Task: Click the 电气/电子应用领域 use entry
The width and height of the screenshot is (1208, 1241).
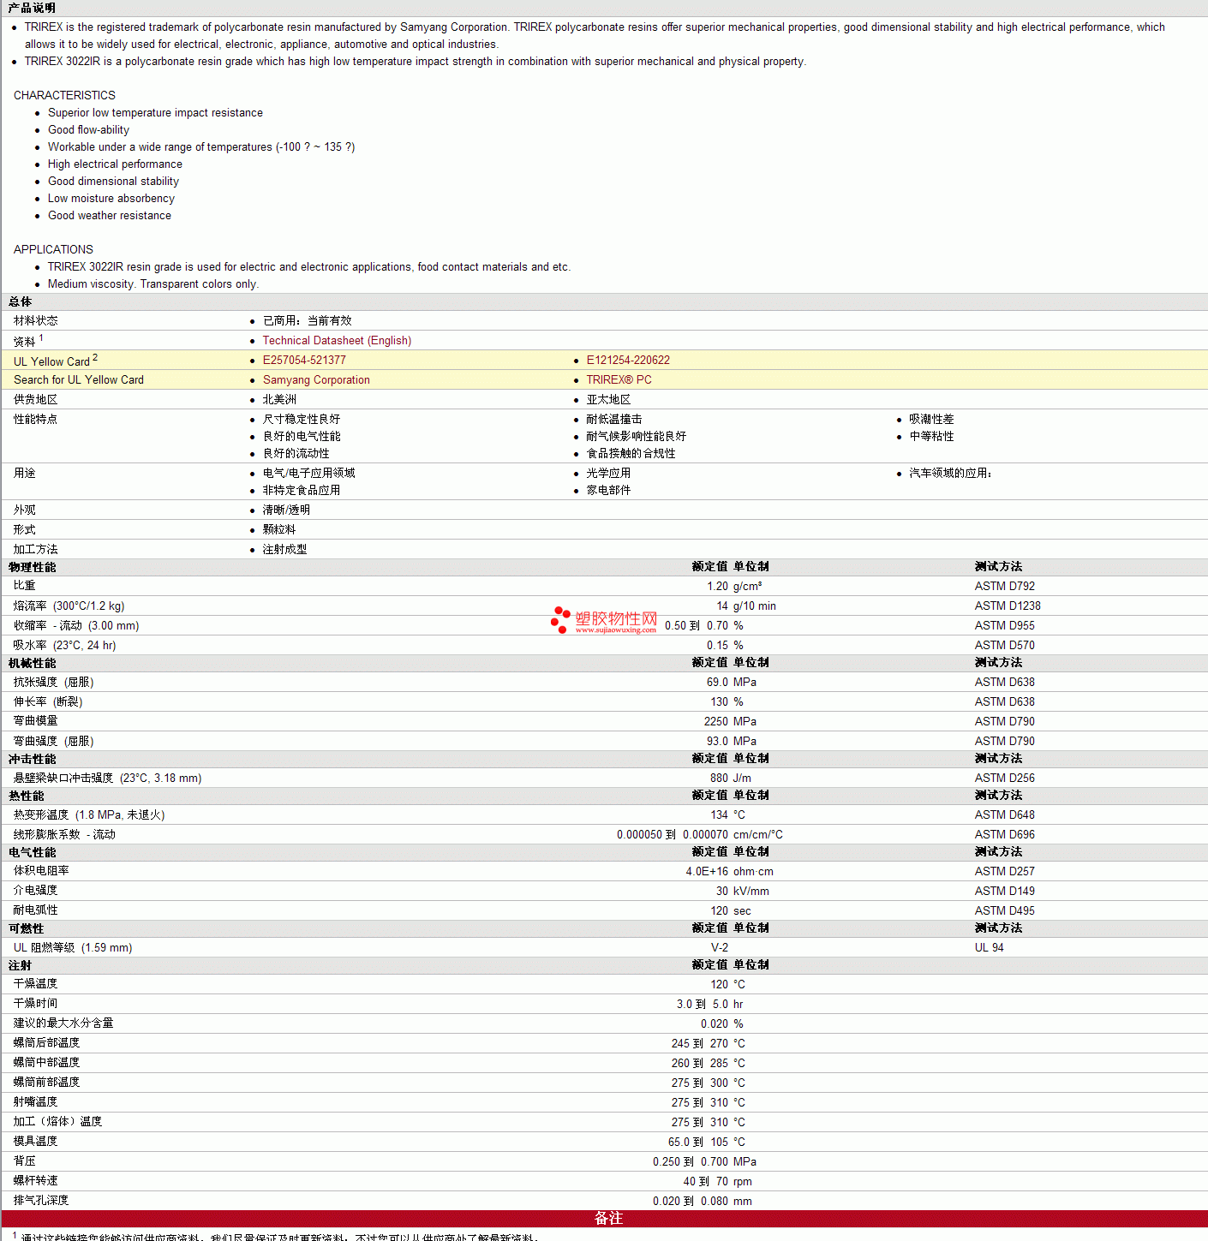Action: [x=309, y=474]
